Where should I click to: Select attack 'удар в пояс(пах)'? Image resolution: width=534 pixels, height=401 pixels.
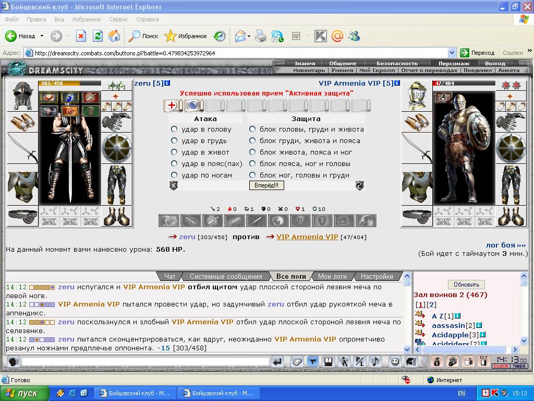click(174, 163)
